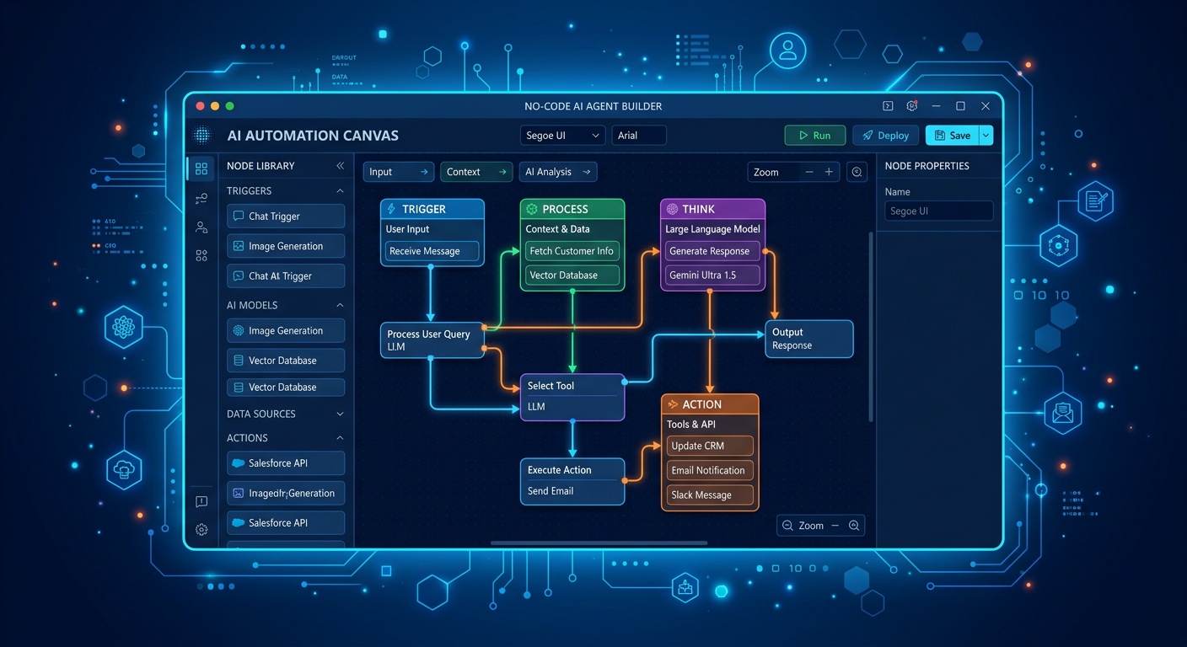This screenshot has height=647, width=1187.
Task: Switch to the Context tab
Action: pyautogui.click(x=476, y=172)
